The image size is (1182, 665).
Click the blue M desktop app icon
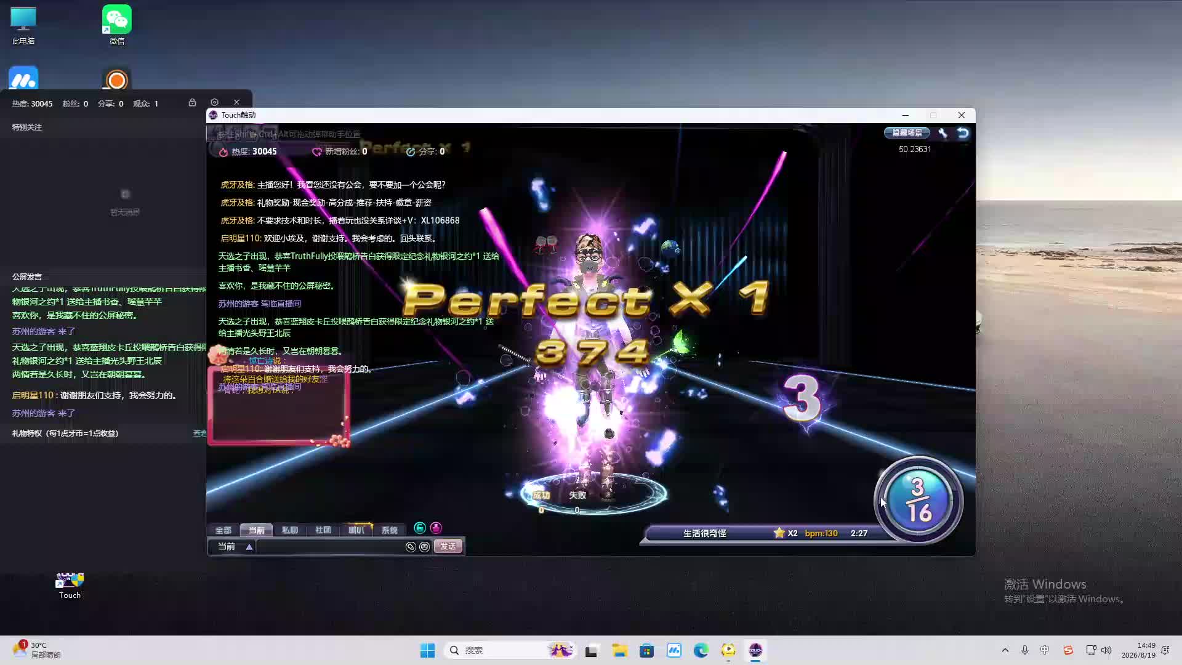(x=23, y=79)
